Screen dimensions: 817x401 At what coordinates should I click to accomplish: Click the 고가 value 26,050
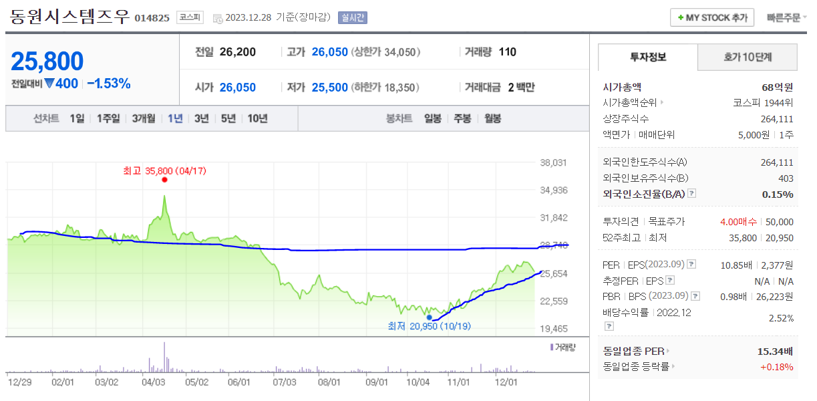(x=330, y=52)
